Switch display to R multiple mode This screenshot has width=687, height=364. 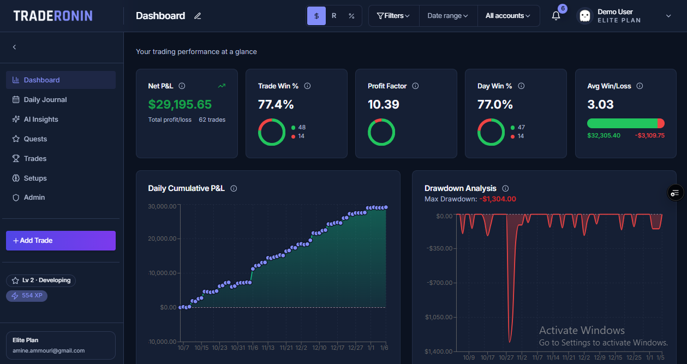click(334, 16)
